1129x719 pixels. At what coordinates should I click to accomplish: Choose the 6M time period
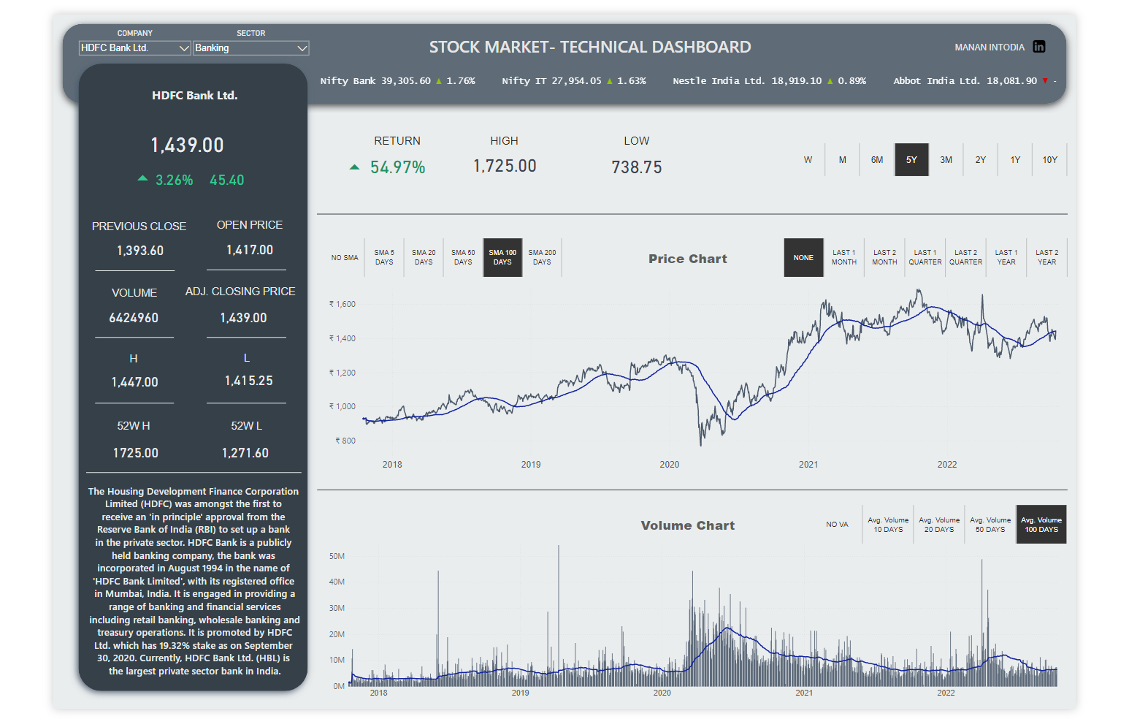click(x=877, y=160)
